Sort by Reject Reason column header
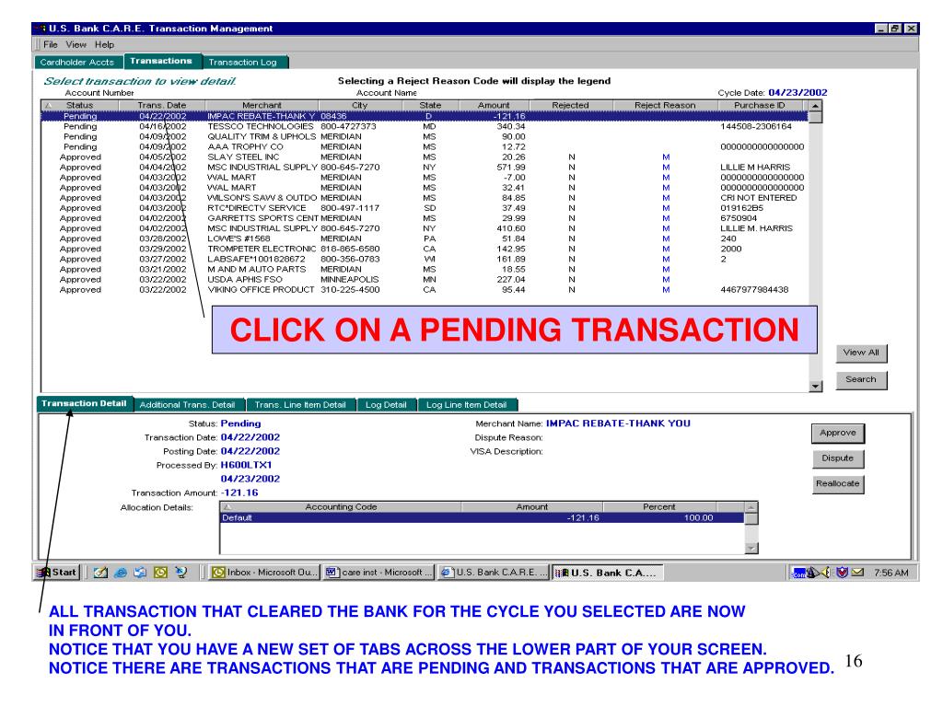This screenshot has height=707, width=943. (x=665, y=105)
